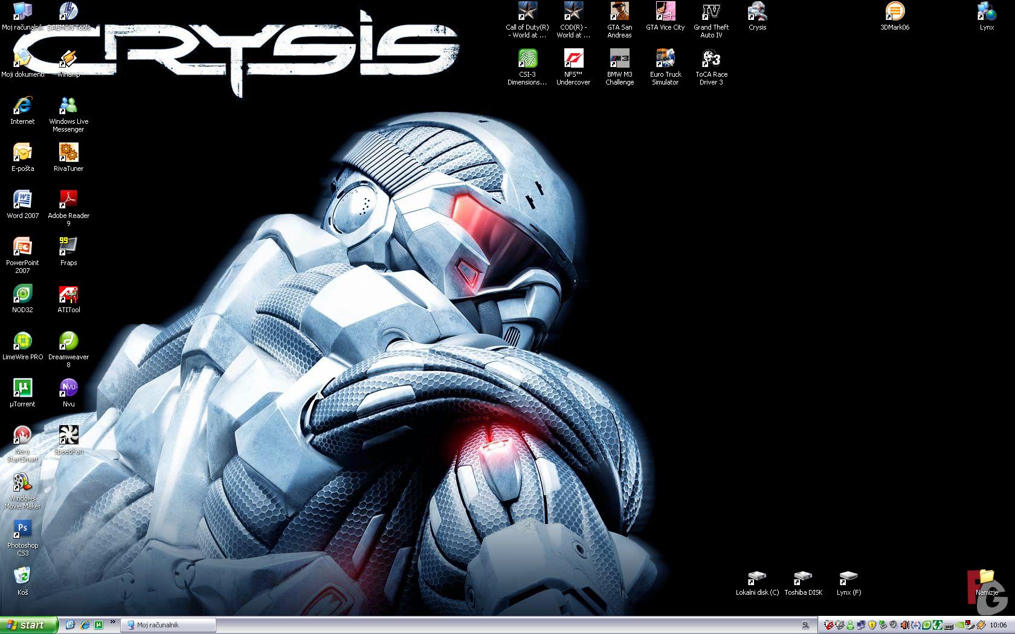The width and height of the screenshot is (1015, 634).
Task: Select the Adobe Reader 9 icon
Action: click(68, 208)
